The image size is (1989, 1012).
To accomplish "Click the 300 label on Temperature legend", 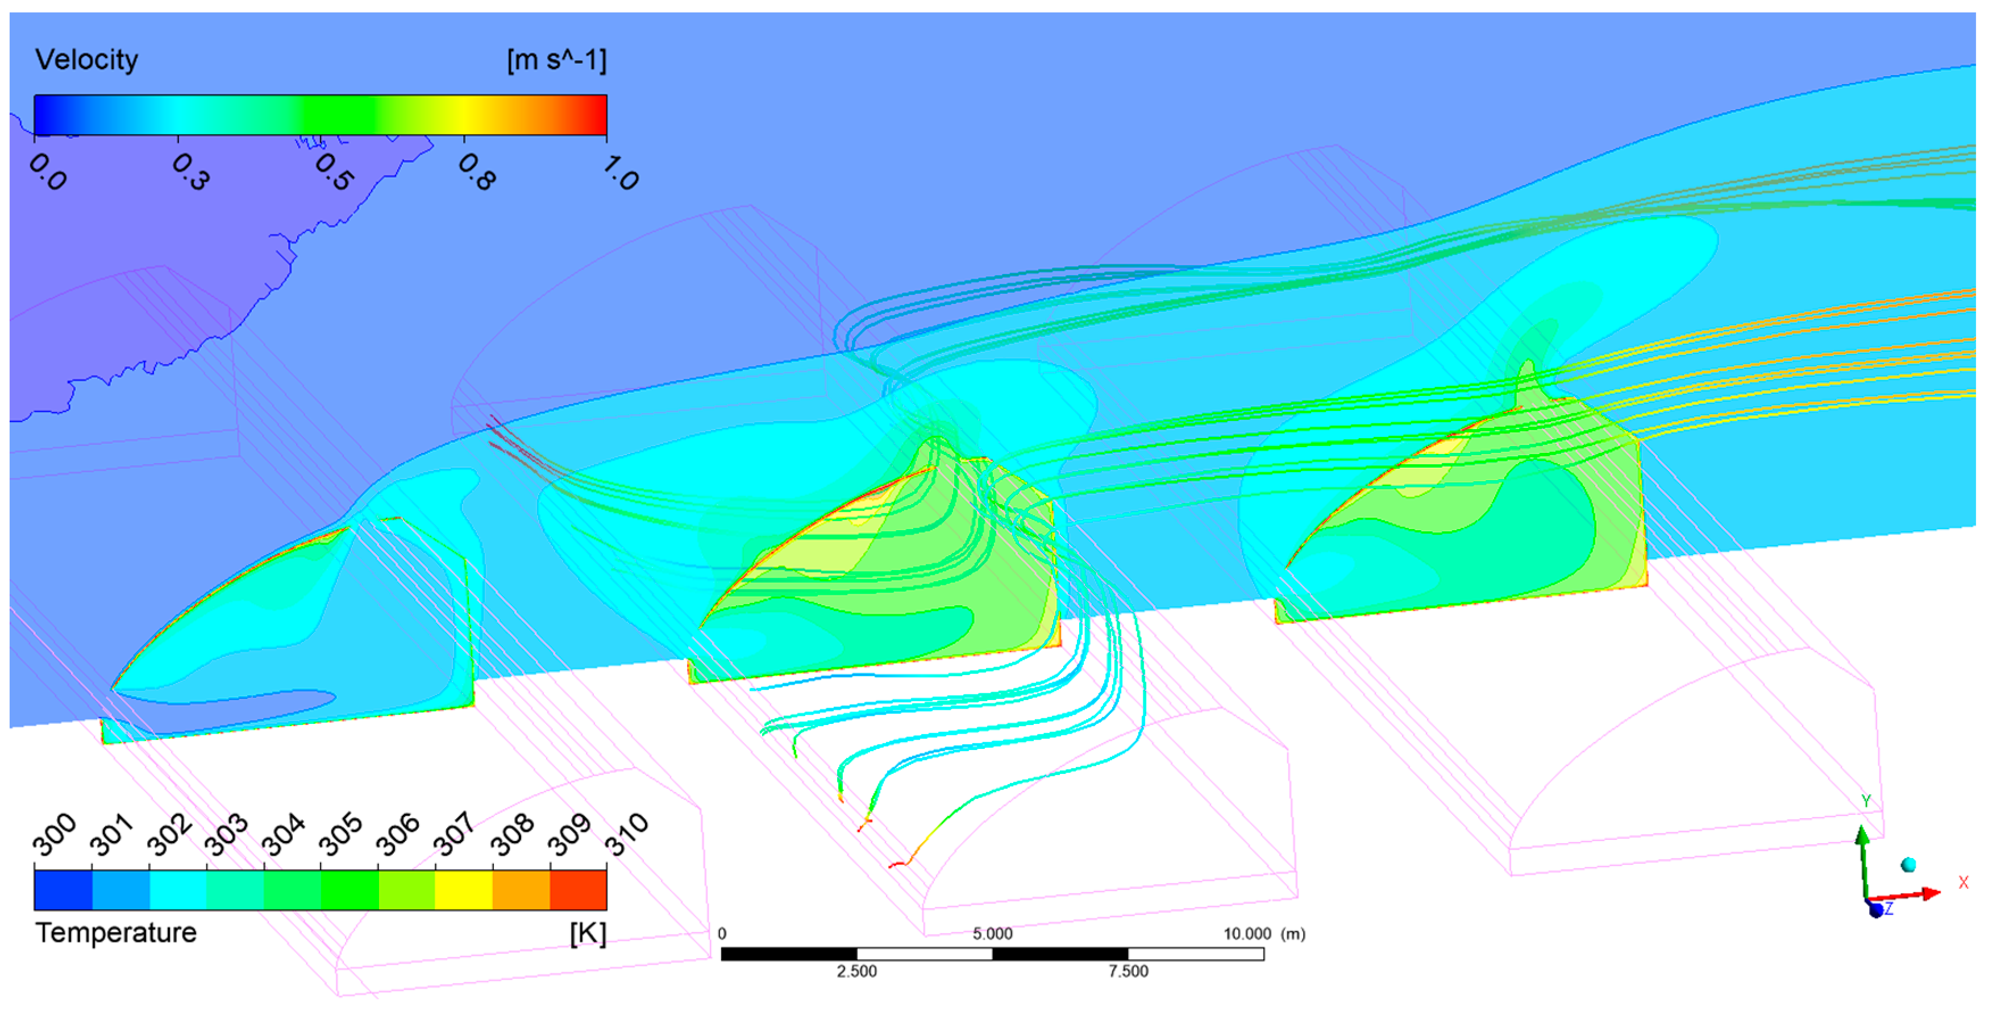I will point(55,835).
